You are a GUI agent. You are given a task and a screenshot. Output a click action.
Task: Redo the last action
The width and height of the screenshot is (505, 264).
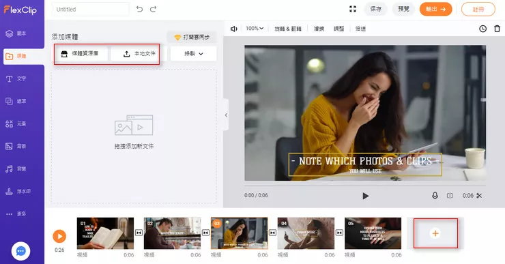pyautogui.click(x=154, y=9)
